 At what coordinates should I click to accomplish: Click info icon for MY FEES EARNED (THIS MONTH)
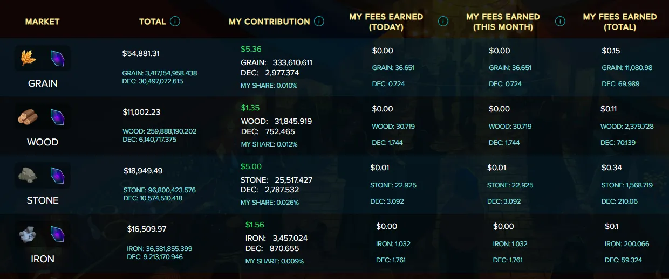(x=561, y=22)
